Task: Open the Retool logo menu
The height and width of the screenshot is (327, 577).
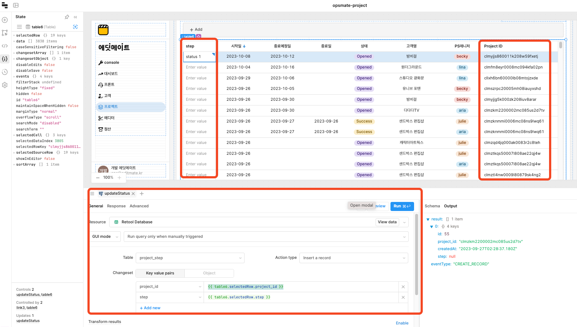Action: tap(5, 5)
